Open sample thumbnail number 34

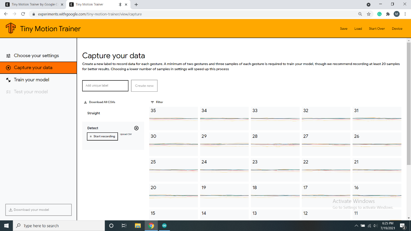click(224, 118)
